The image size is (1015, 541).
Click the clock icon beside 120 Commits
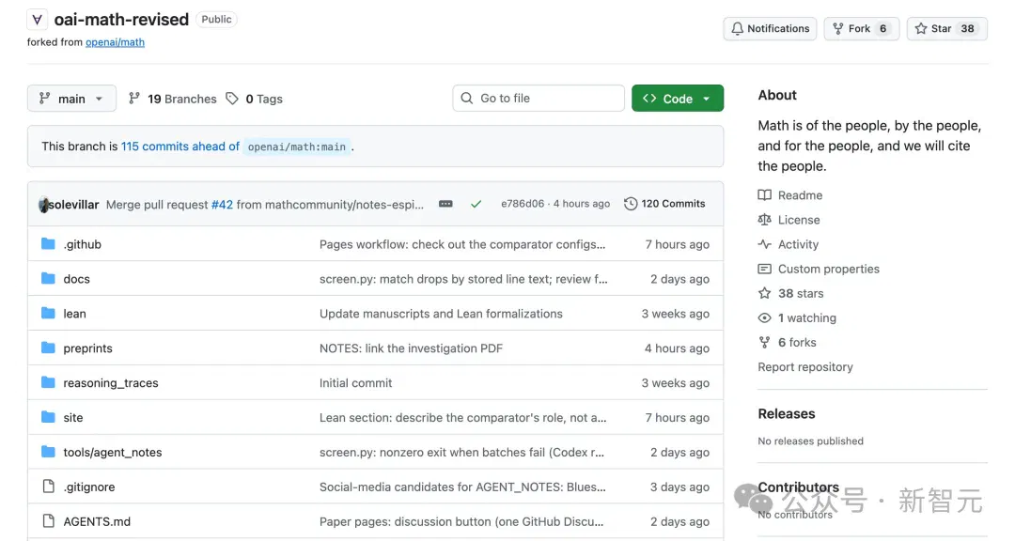631,204
